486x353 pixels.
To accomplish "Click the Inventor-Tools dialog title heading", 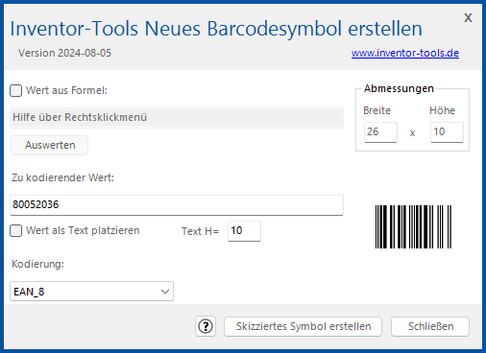I will (x=216, y=29).
